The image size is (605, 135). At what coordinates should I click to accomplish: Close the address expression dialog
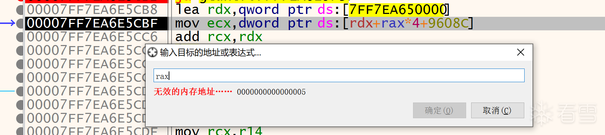pyautogui.click(x=521, y=52)
